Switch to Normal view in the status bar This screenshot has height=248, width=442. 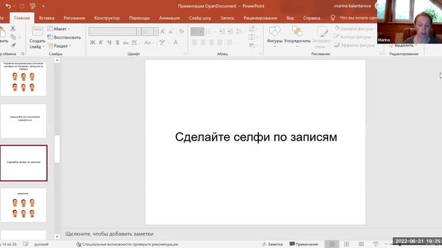click(x=332, y=244)
